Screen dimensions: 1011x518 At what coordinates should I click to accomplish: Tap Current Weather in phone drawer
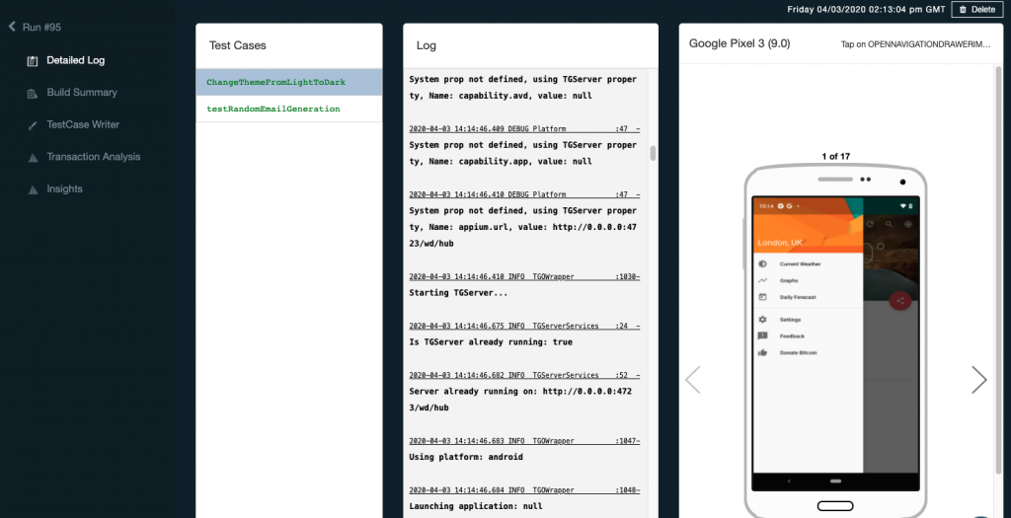point(800,264)
